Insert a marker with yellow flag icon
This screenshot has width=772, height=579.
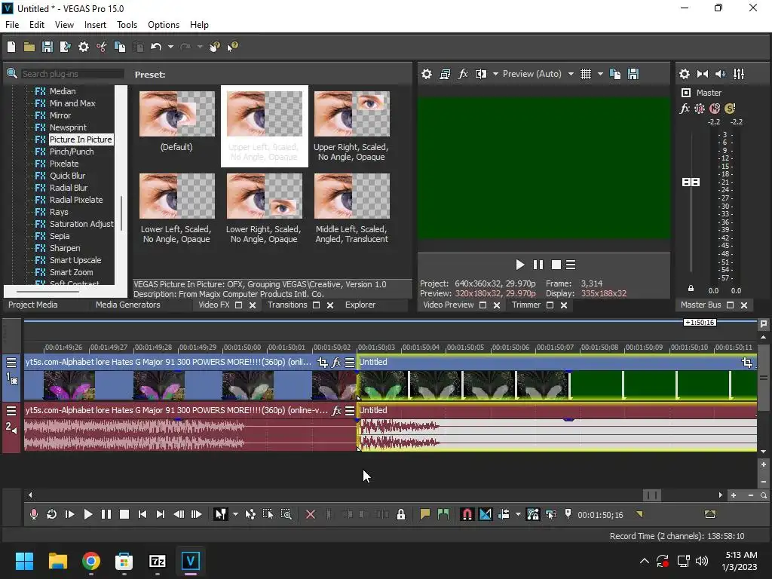click(425, 514)
